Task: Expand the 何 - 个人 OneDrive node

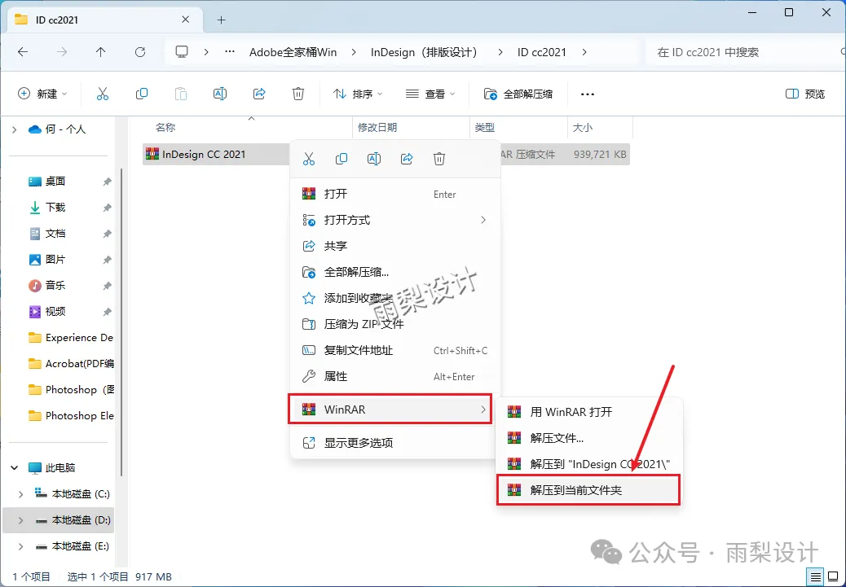Action: pyautogui.click(x=15, y=129)
